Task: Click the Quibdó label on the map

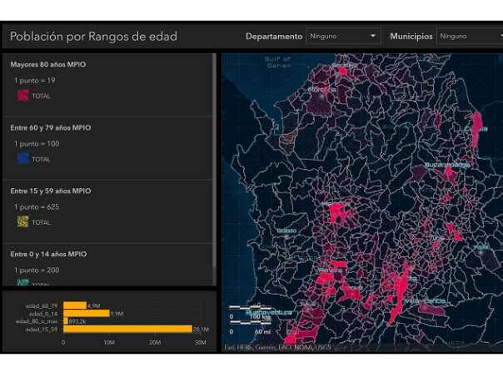Action: tap(286, 231)
